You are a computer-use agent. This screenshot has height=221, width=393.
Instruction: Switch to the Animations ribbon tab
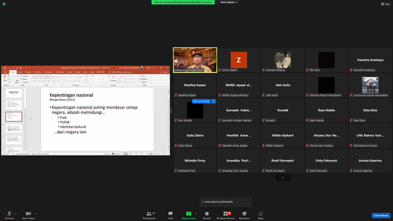pos(49,72)
